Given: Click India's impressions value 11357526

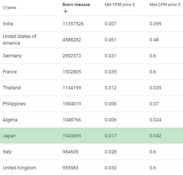Looking at the screenshot, I should point(73,24).
